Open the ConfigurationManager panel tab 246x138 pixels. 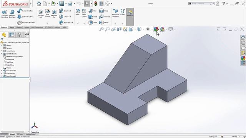(x=20, y=35)
